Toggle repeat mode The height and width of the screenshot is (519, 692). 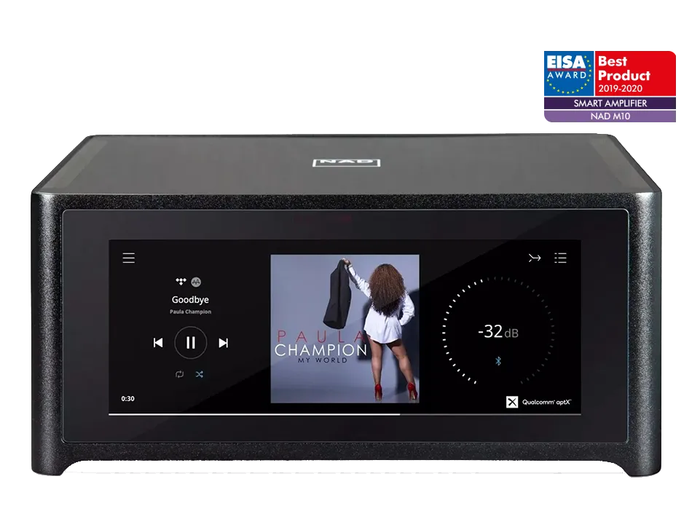[179, 374]
